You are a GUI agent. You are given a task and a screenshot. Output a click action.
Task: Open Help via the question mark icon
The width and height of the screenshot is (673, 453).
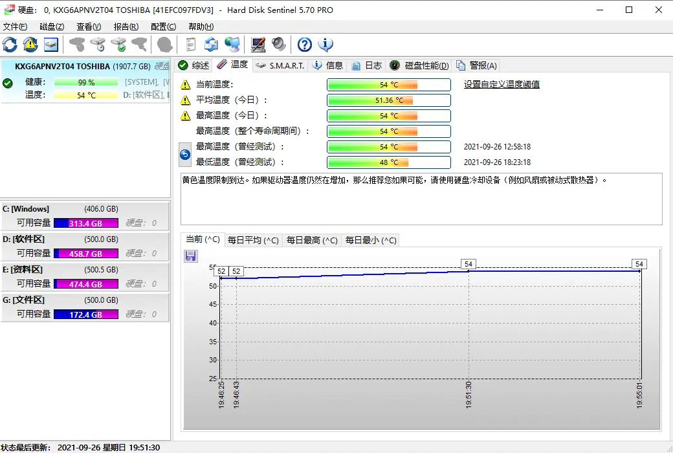tap(304, 44)
